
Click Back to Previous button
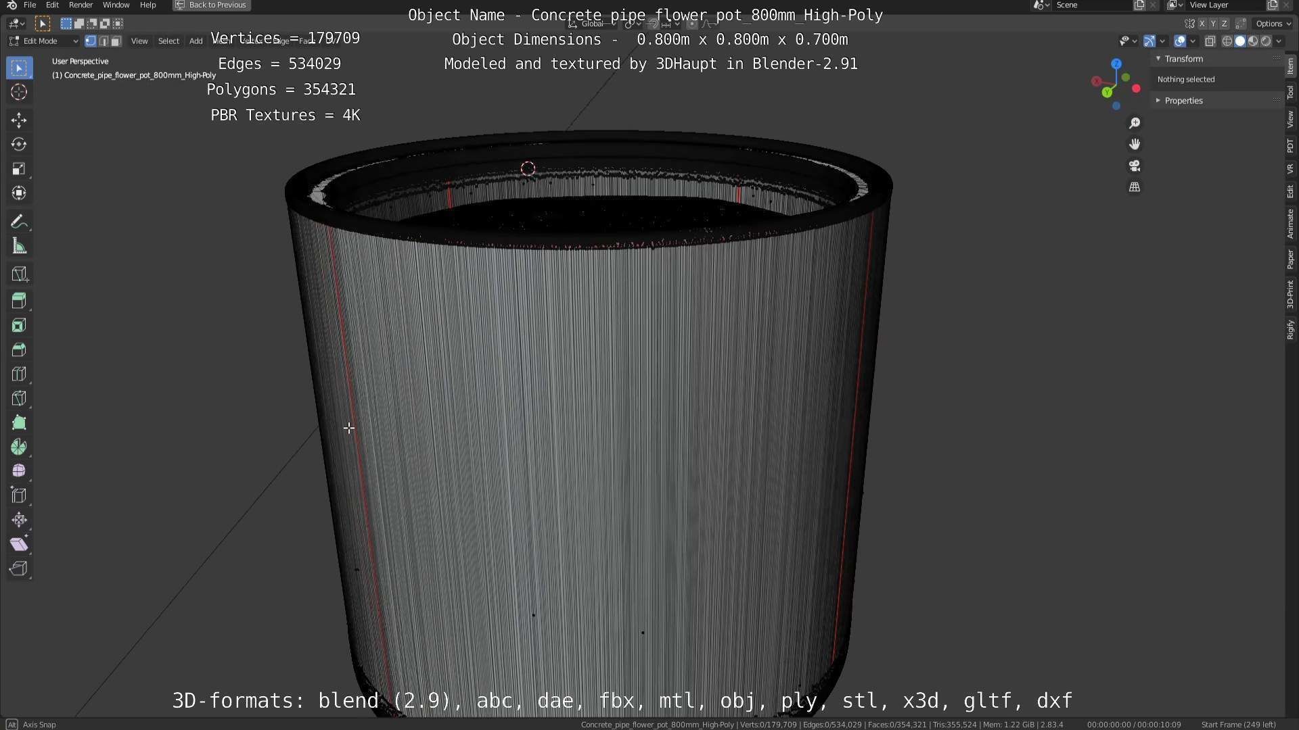pyautogui.click(x=212, y=5)
